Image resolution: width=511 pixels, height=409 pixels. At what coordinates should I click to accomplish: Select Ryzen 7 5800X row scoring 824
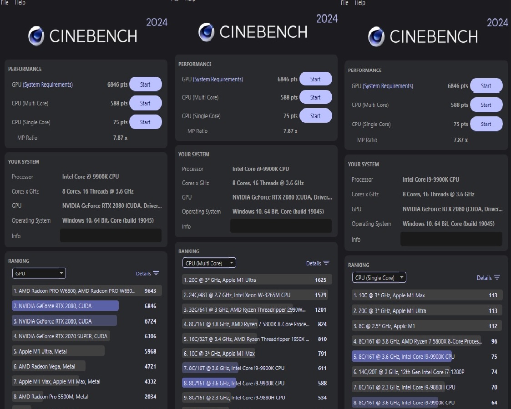tap(257, 324)
